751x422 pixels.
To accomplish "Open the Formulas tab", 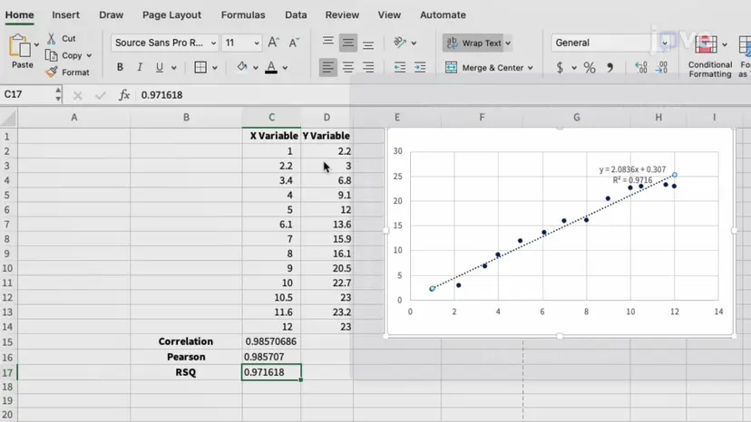I will (x=243, y=14).
